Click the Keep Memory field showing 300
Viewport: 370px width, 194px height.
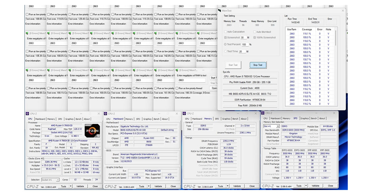click(x=257, y=25)
